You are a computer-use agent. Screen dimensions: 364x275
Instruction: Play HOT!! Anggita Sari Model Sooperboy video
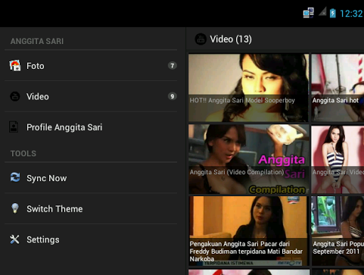pos(249,88)
